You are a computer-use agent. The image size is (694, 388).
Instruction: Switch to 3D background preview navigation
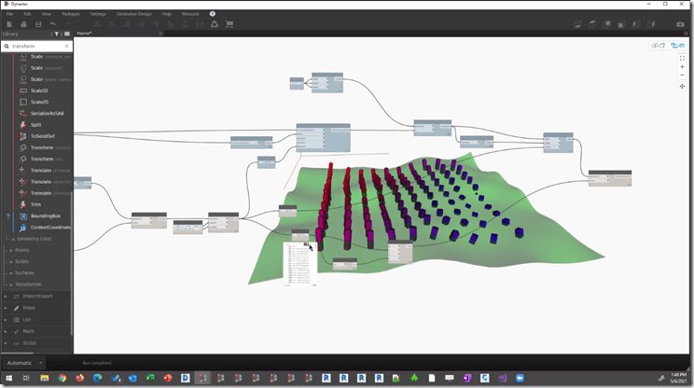(658, 45)
